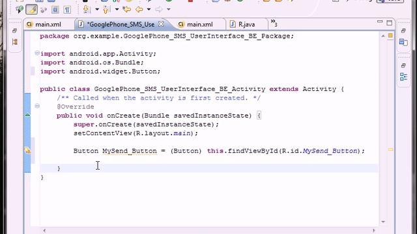Click yellow status square atop overview ruler
The width and height of the screenshot is (417, 234).
(390, 36)
